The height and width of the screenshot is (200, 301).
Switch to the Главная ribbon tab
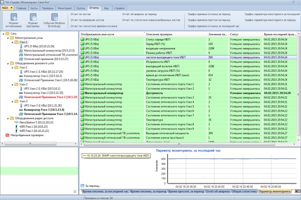point(21,8)
